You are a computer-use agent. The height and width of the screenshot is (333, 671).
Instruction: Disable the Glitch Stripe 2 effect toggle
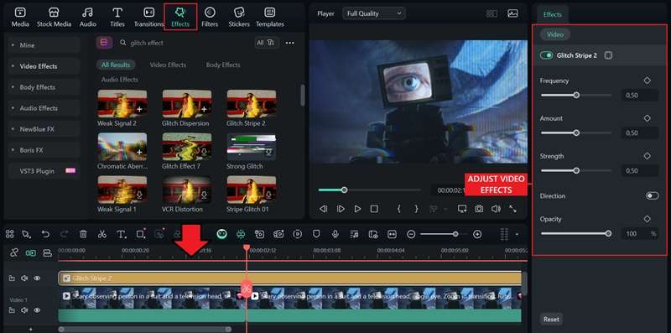coord(547,55)
